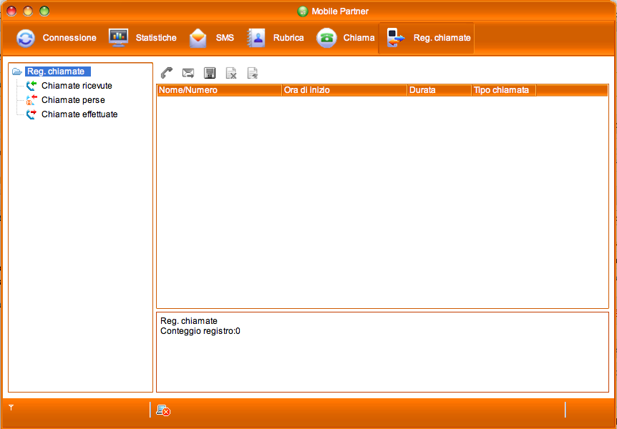Click the disconnected network status icon

pyautogui.click(x=162, y=410)
